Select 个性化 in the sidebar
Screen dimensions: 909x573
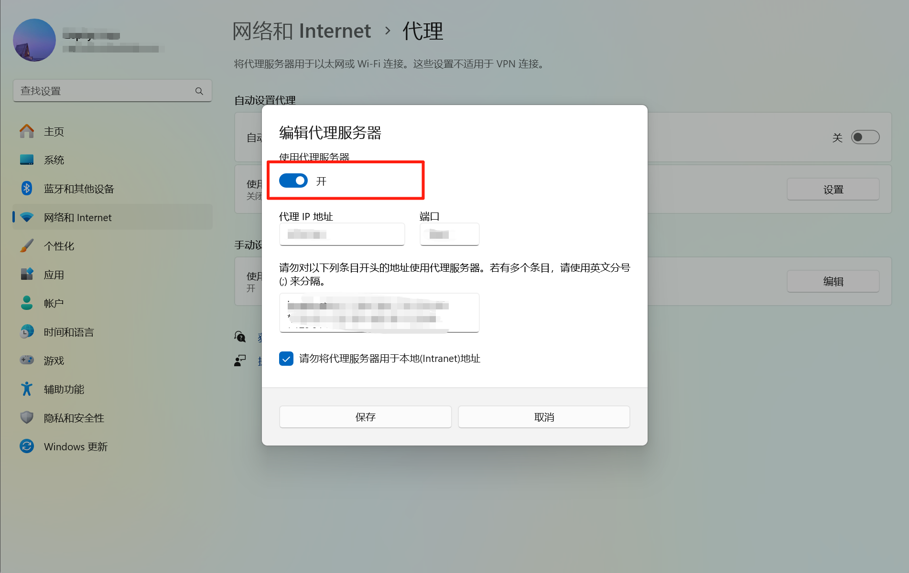[113, 246]
